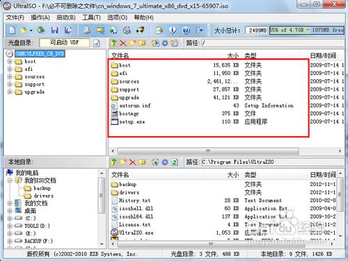348x261 pixels.
Task: Select setup.exe in the image file list
Action: tap(132, 121)
